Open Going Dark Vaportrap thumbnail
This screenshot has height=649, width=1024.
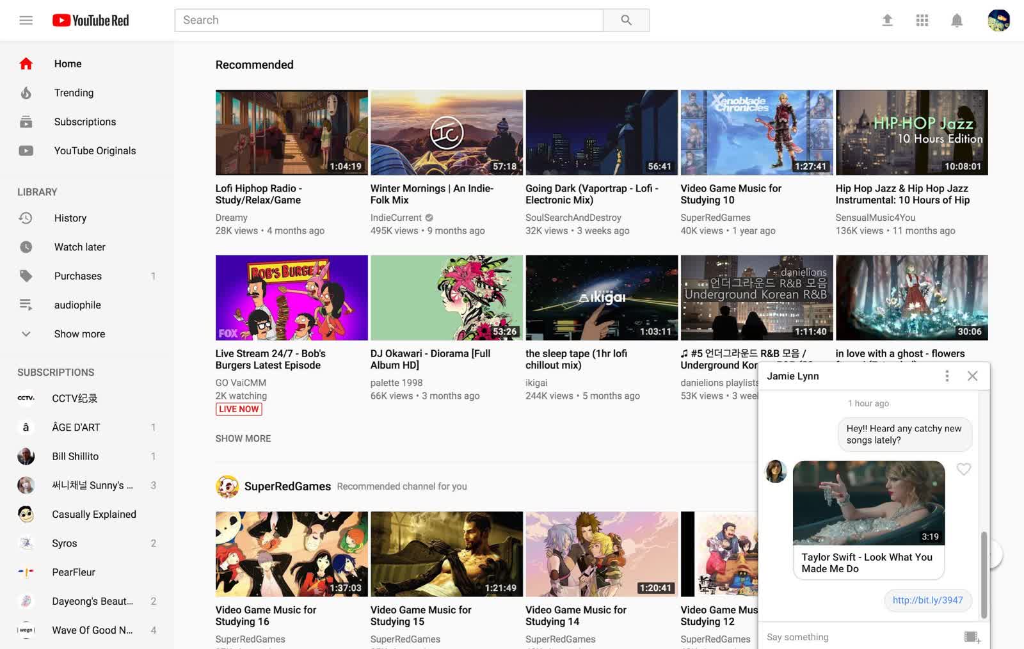602,132
